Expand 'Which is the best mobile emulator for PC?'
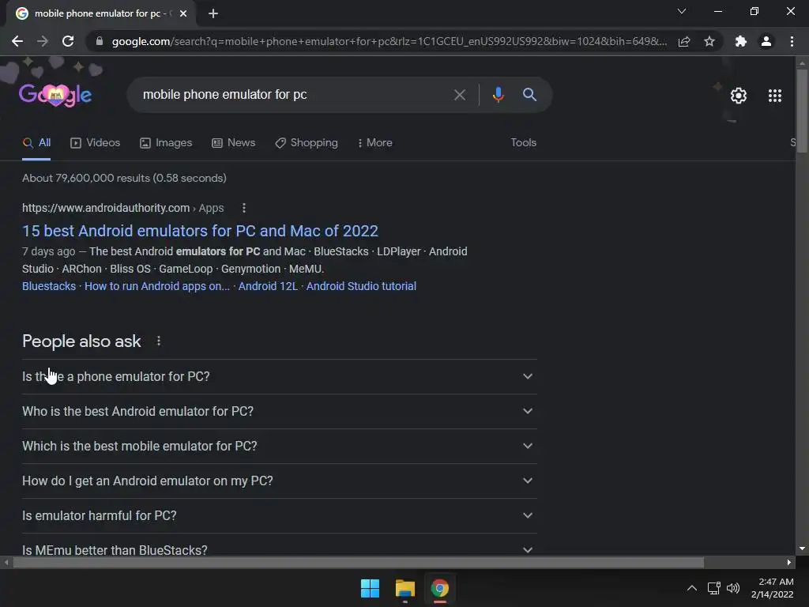Viewport: 809px width, 607px height. pyautogui.click(x=279, y=446)
